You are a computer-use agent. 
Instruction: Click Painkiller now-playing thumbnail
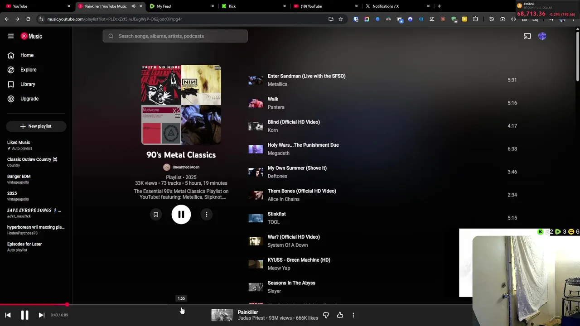pyautogui.click(x=222, y=315)
